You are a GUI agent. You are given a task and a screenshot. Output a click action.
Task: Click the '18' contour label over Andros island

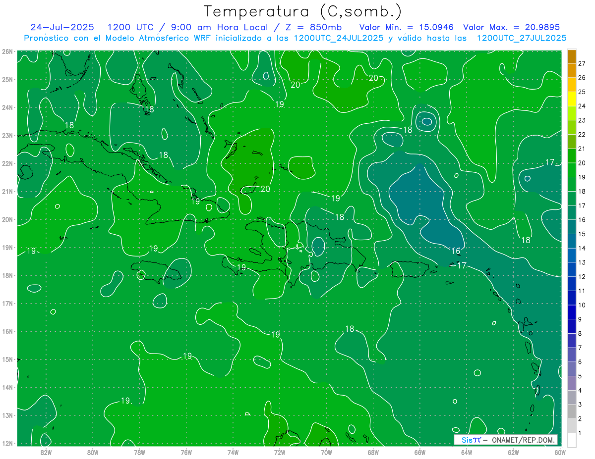(x=149, y=109)
